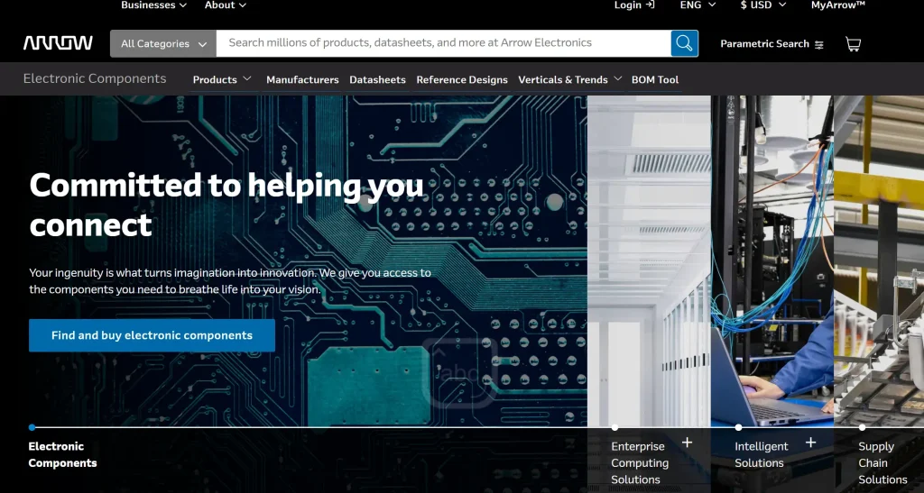Select the Supply Chain Solutions slide marker
The width and height of the screenshot is (924, 493).
pyautogui.click(x=862, y=427)
